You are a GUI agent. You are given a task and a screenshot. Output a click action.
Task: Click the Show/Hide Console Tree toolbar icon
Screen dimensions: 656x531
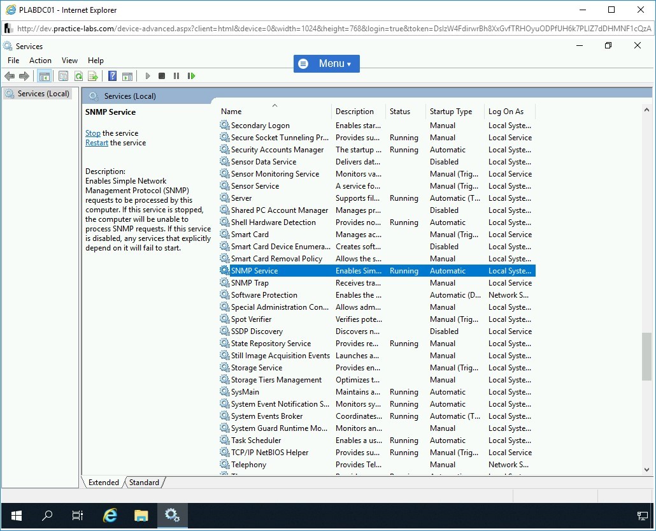(x=44, y=76)
